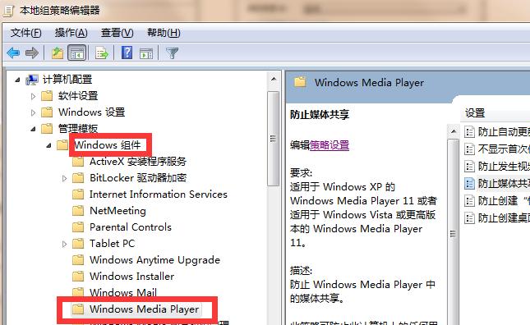Click folder icon beside Windows 组件
The image size is (530, 325).
62,145
